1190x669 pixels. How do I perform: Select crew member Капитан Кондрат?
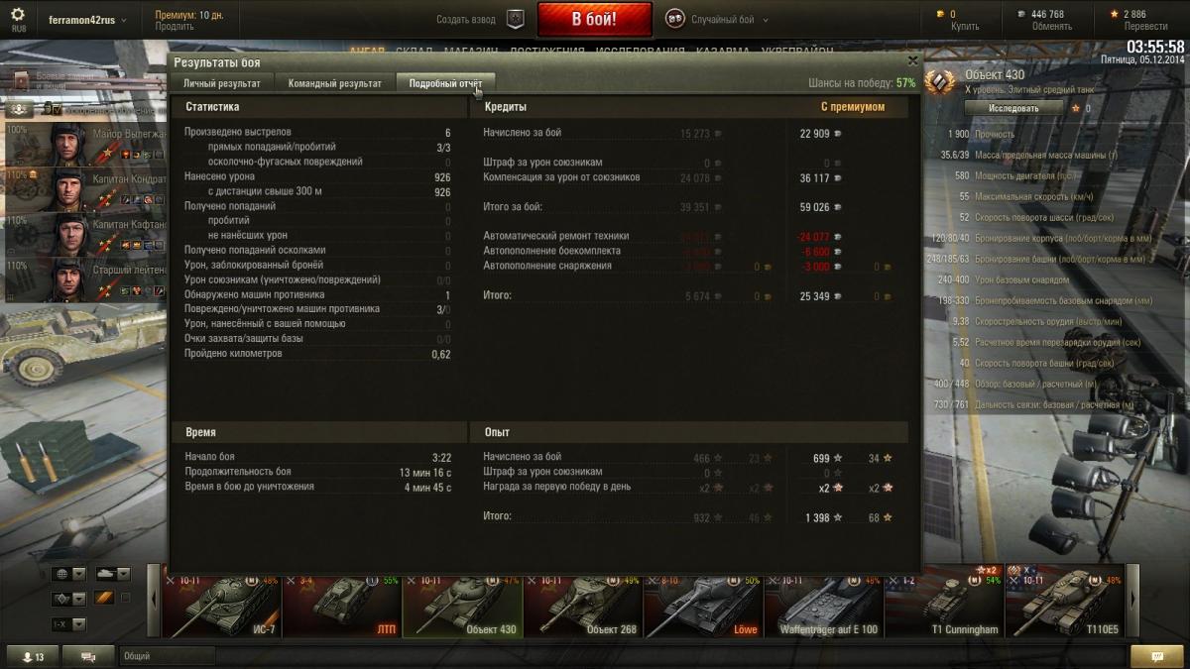tap(84, 189)
